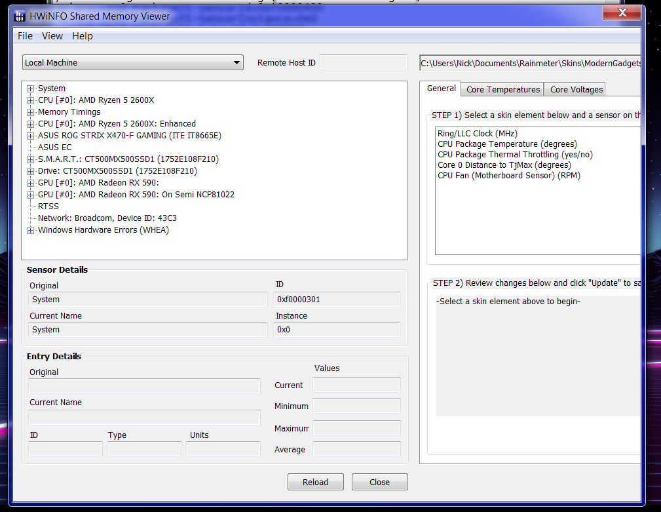Image resolution: width=661 pixels, height=512 pixels.
Task: Expand GPU [#0]: AMD Radeon RX 590: node
Action: pyautogui.click(x=30, y=183)
